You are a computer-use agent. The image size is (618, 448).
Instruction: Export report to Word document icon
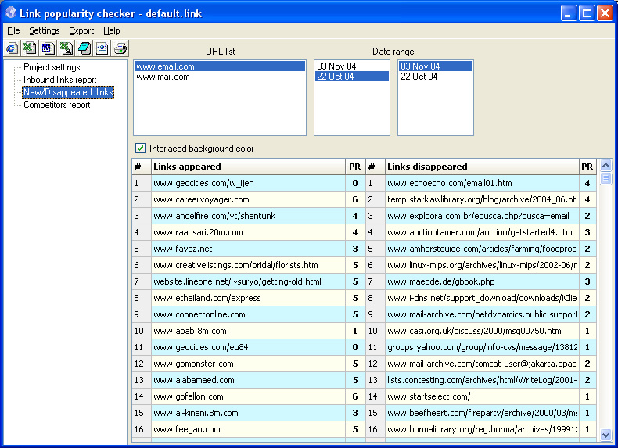pos(48,48)
